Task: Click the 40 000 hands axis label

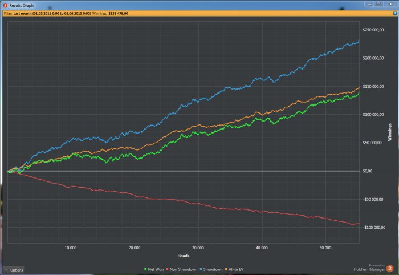Action: [x=262, y=248]
